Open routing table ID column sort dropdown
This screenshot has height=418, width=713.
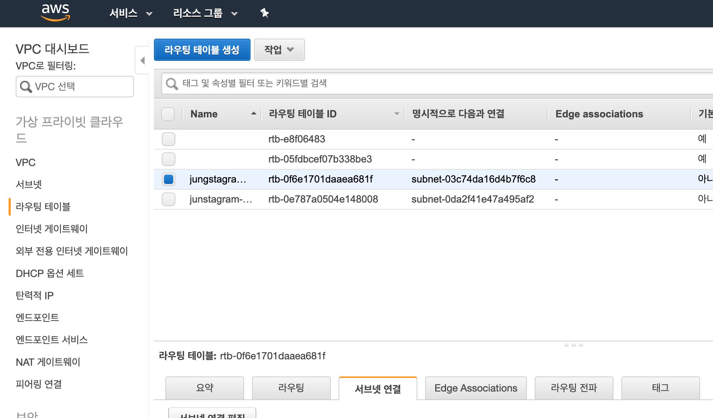click(397, 114)
